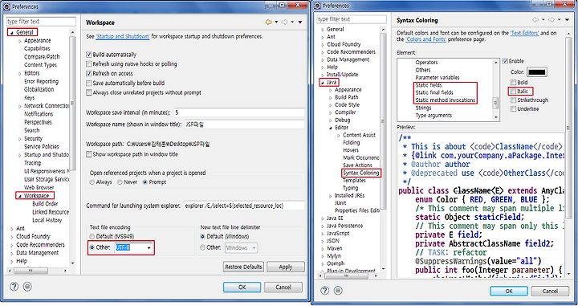Click the Apply button
The width and height of the screenshot is (578, 306).
286,267
